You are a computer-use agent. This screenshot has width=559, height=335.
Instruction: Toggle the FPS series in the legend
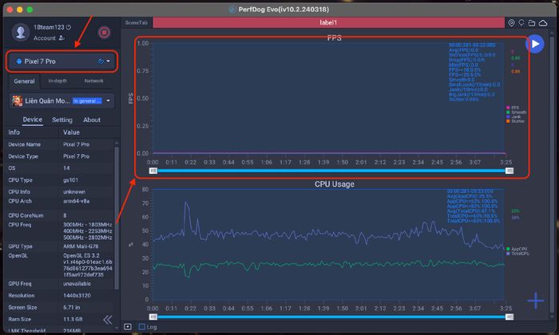(x=513, y=108)
